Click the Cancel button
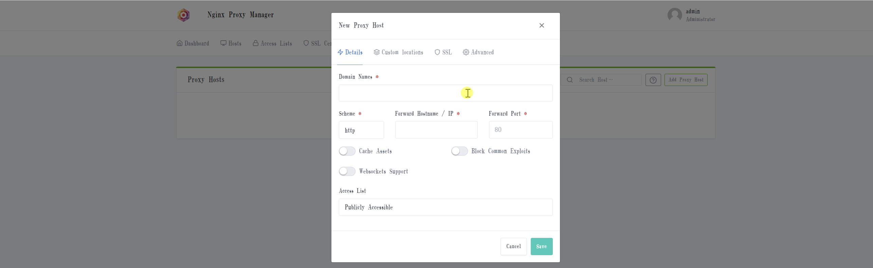 click(x=513, y=246)
